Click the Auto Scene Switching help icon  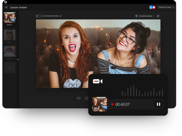[x=60, y=16]
